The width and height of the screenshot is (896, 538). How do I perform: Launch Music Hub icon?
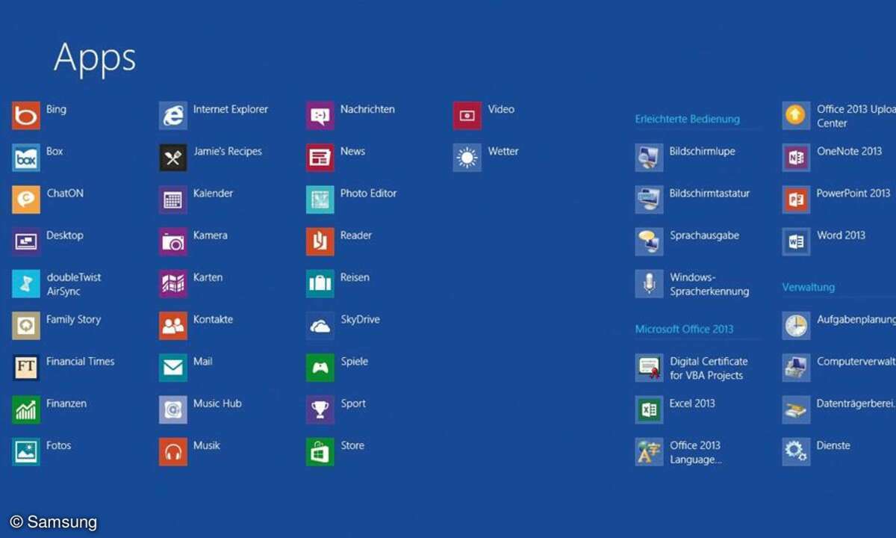click(173, 409)
